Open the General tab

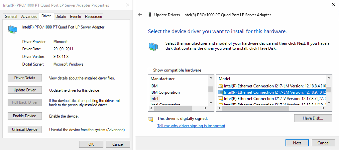(x=11, y=16)
